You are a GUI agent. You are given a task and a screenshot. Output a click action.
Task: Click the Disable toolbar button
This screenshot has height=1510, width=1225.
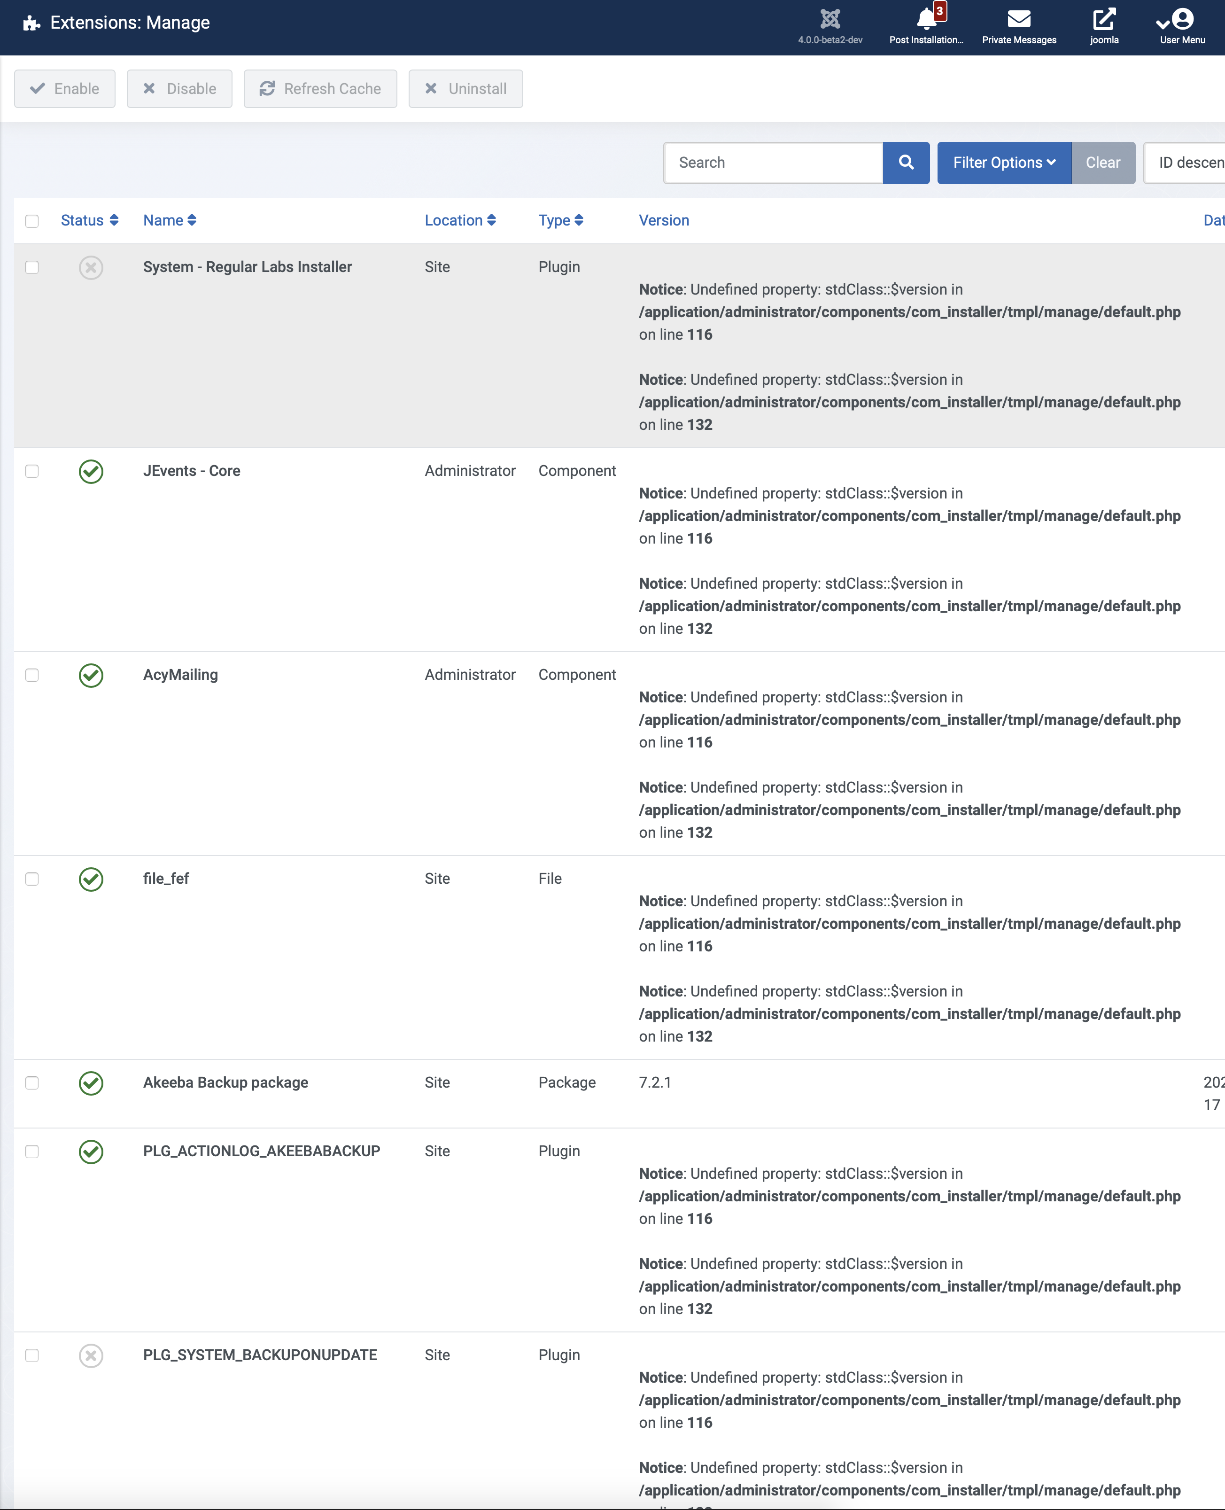pos(179,89)
